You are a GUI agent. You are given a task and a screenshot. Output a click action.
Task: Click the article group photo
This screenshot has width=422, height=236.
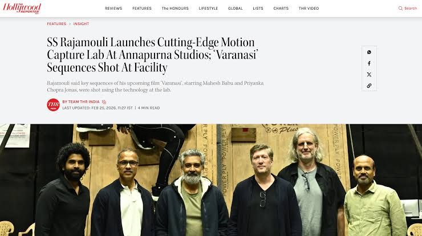[211, 180]
